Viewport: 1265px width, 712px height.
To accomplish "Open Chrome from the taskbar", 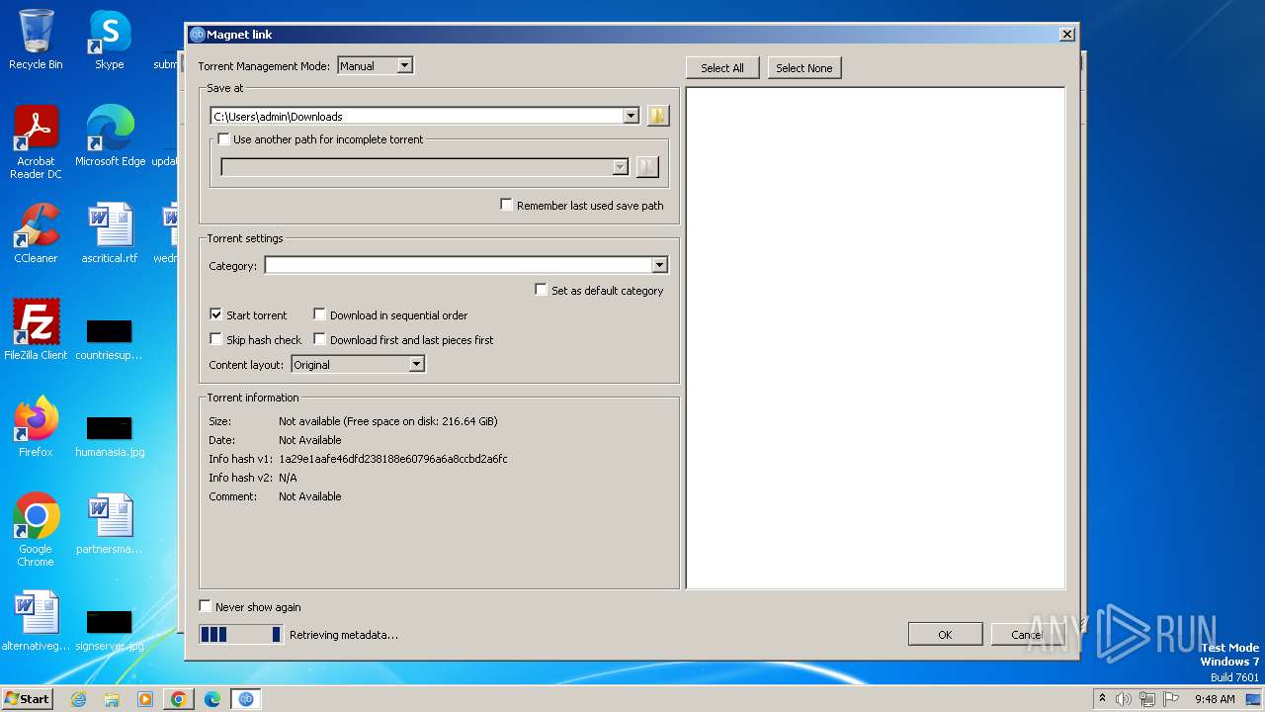I will [x=179, y=699].
